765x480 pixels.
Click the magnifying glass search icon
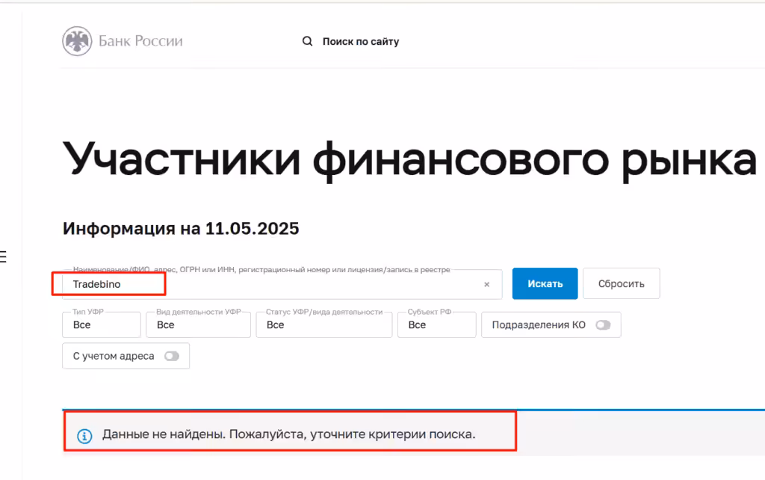coord(307,42)
